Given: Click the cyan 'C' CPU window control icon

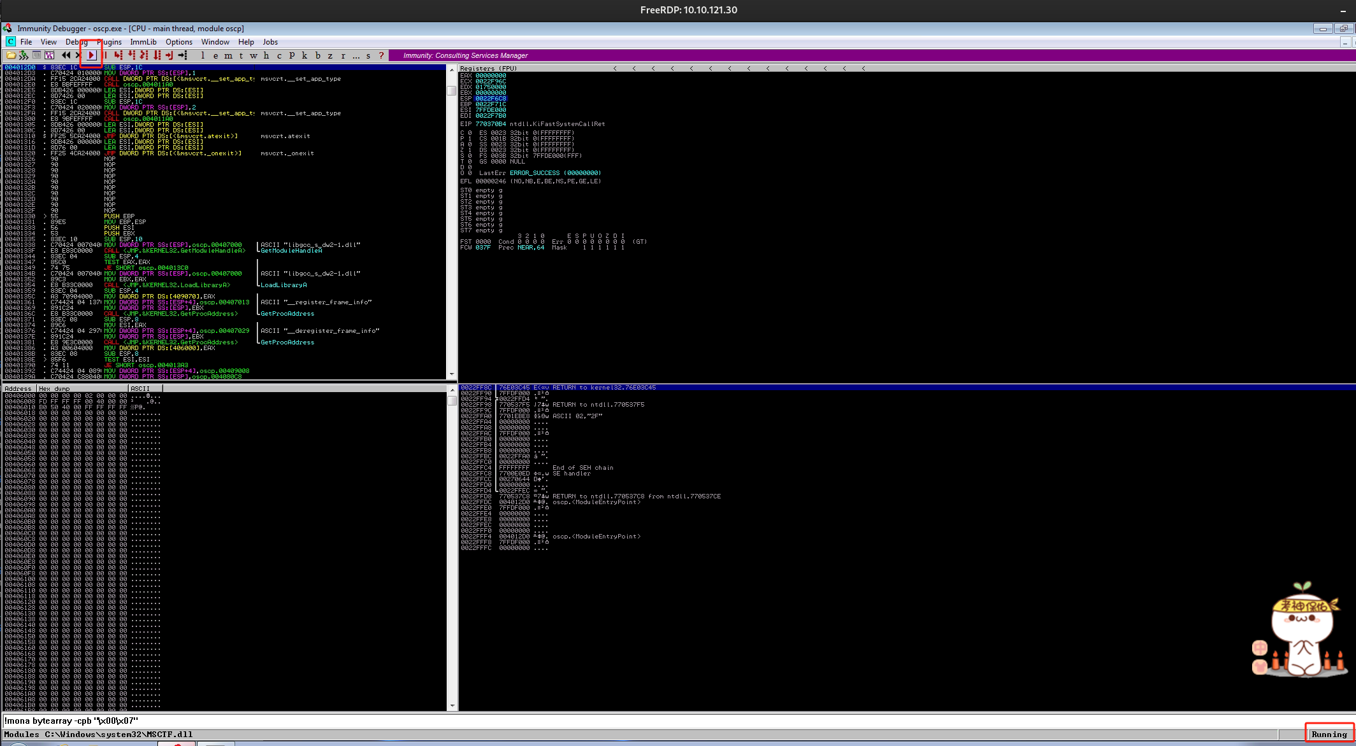Looking at the screenshot, I should click(x=10, y=42).
